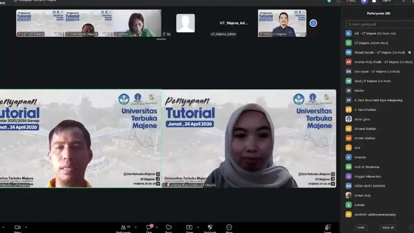Viewport: 414px width, 233px height.
Task: Select participant 'Alif - UT Majene (Co-host, me)'
Action: click(x=379, y=33)
